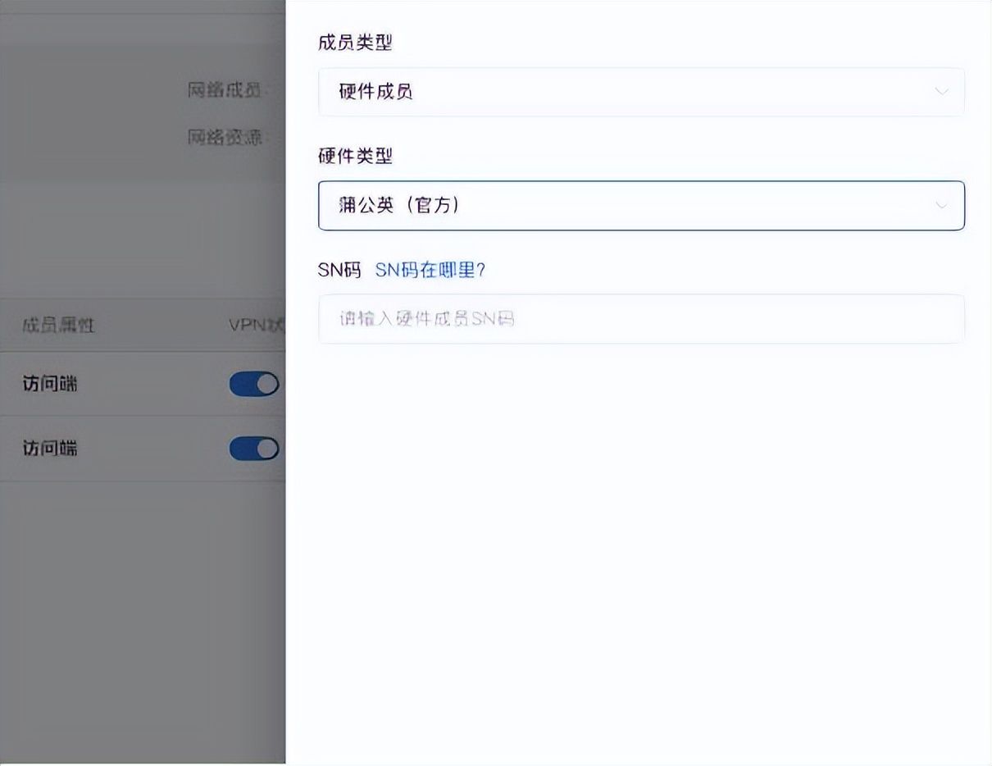Toggle the VPN switch in second 访问端 row
Image resolution: width=992 pixels, height=766 pixels.
[x=255, y=449]
